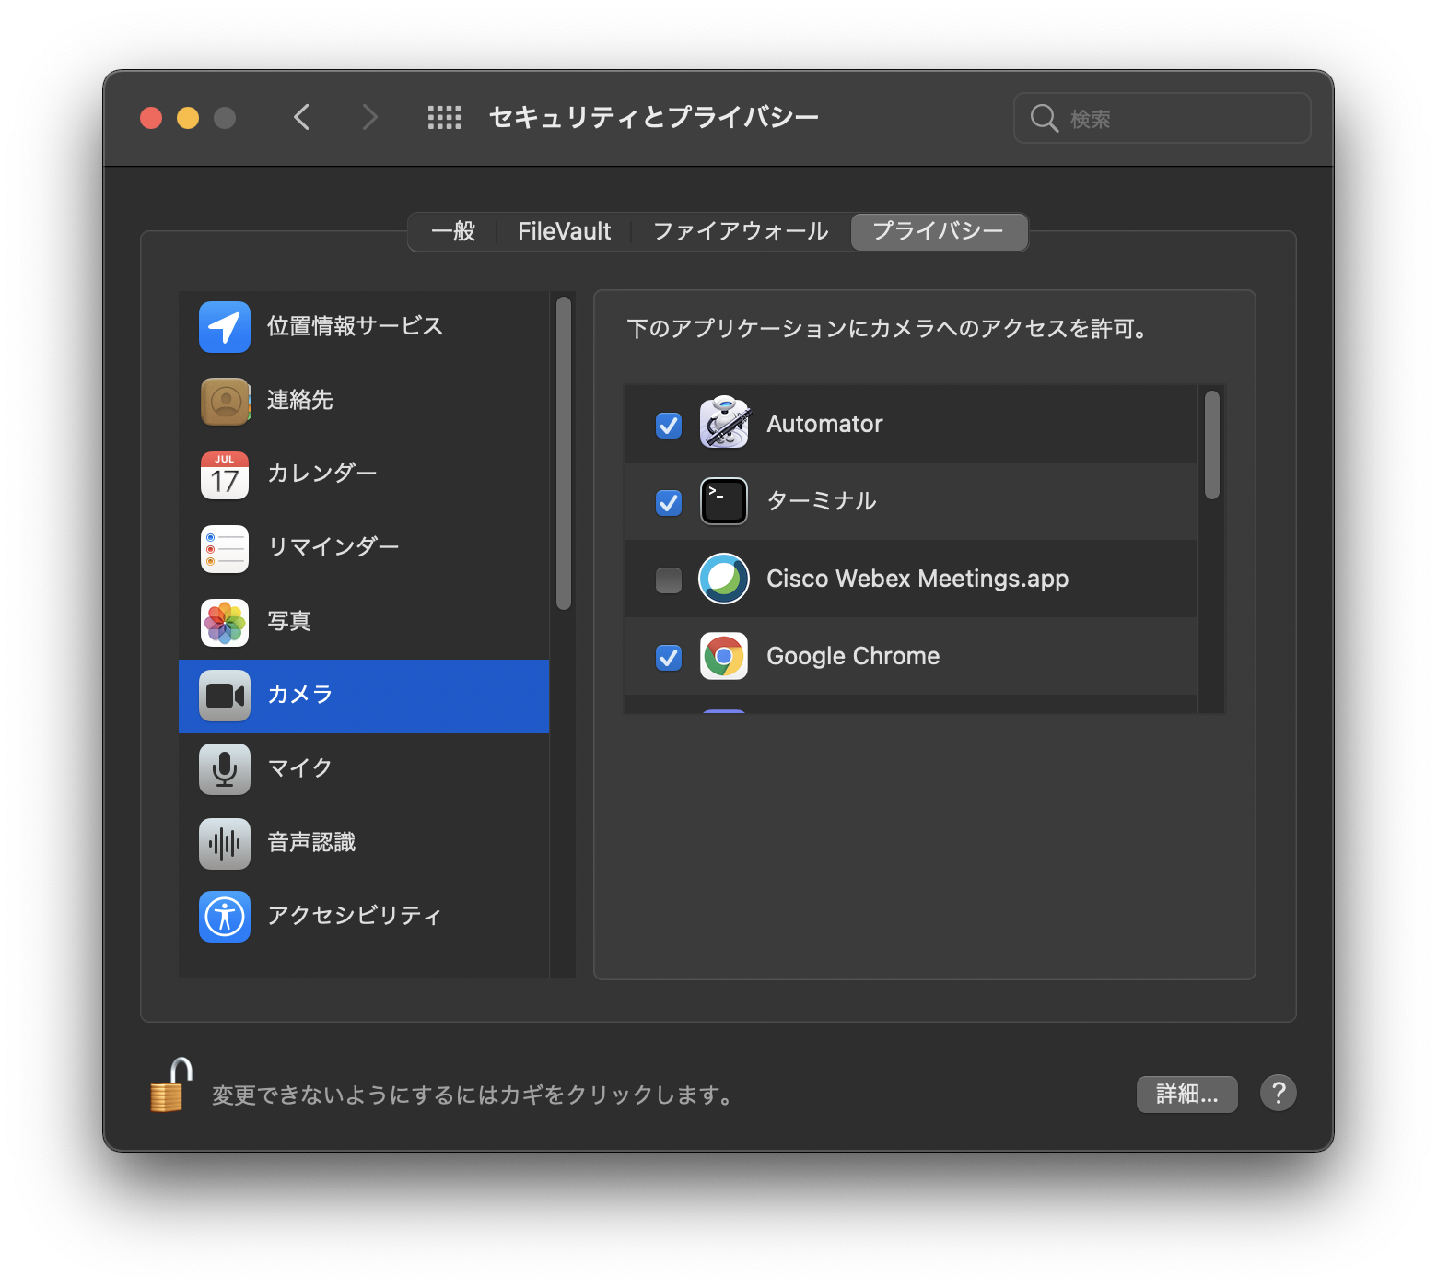Screen dimensions: 1437x1288
Task: Select the Automator app name
Action: pyautogui.click(x=824, y=424)
